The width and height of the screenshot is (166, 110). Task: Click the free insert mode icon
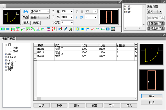coord(3,29)
